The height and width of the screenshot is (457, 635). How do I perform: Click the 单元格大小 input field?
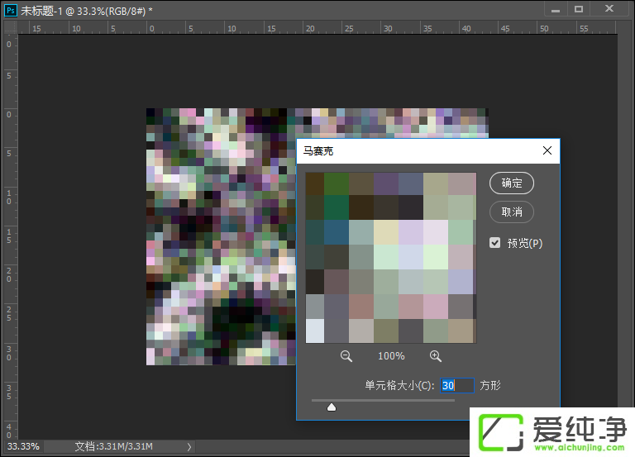456,385
